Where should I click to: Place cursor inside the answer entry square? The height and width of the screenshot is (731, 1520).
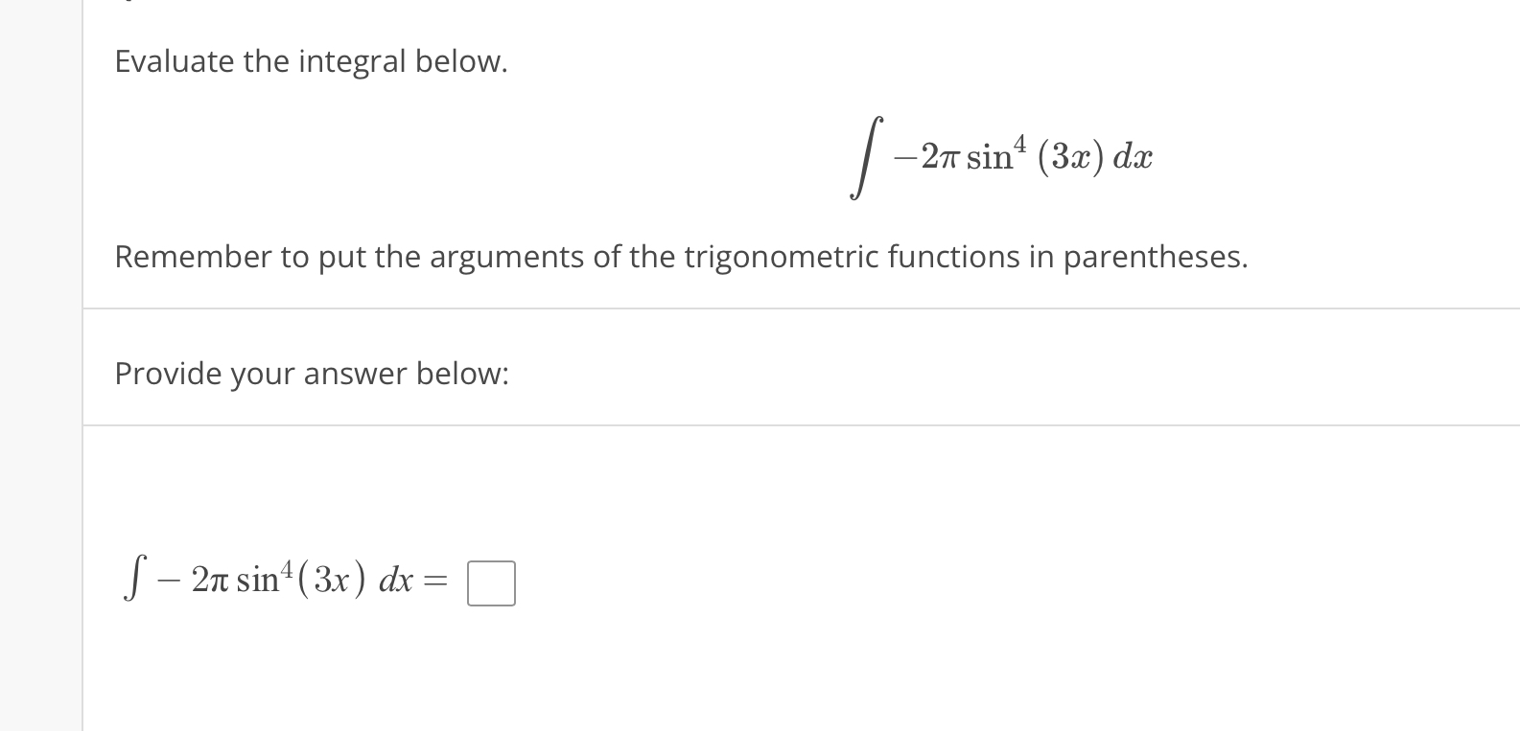click(x=490, y=583)
